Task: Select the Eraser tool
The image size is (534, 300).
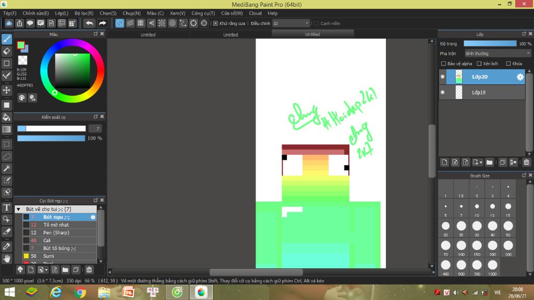Action: coord(6,51)
